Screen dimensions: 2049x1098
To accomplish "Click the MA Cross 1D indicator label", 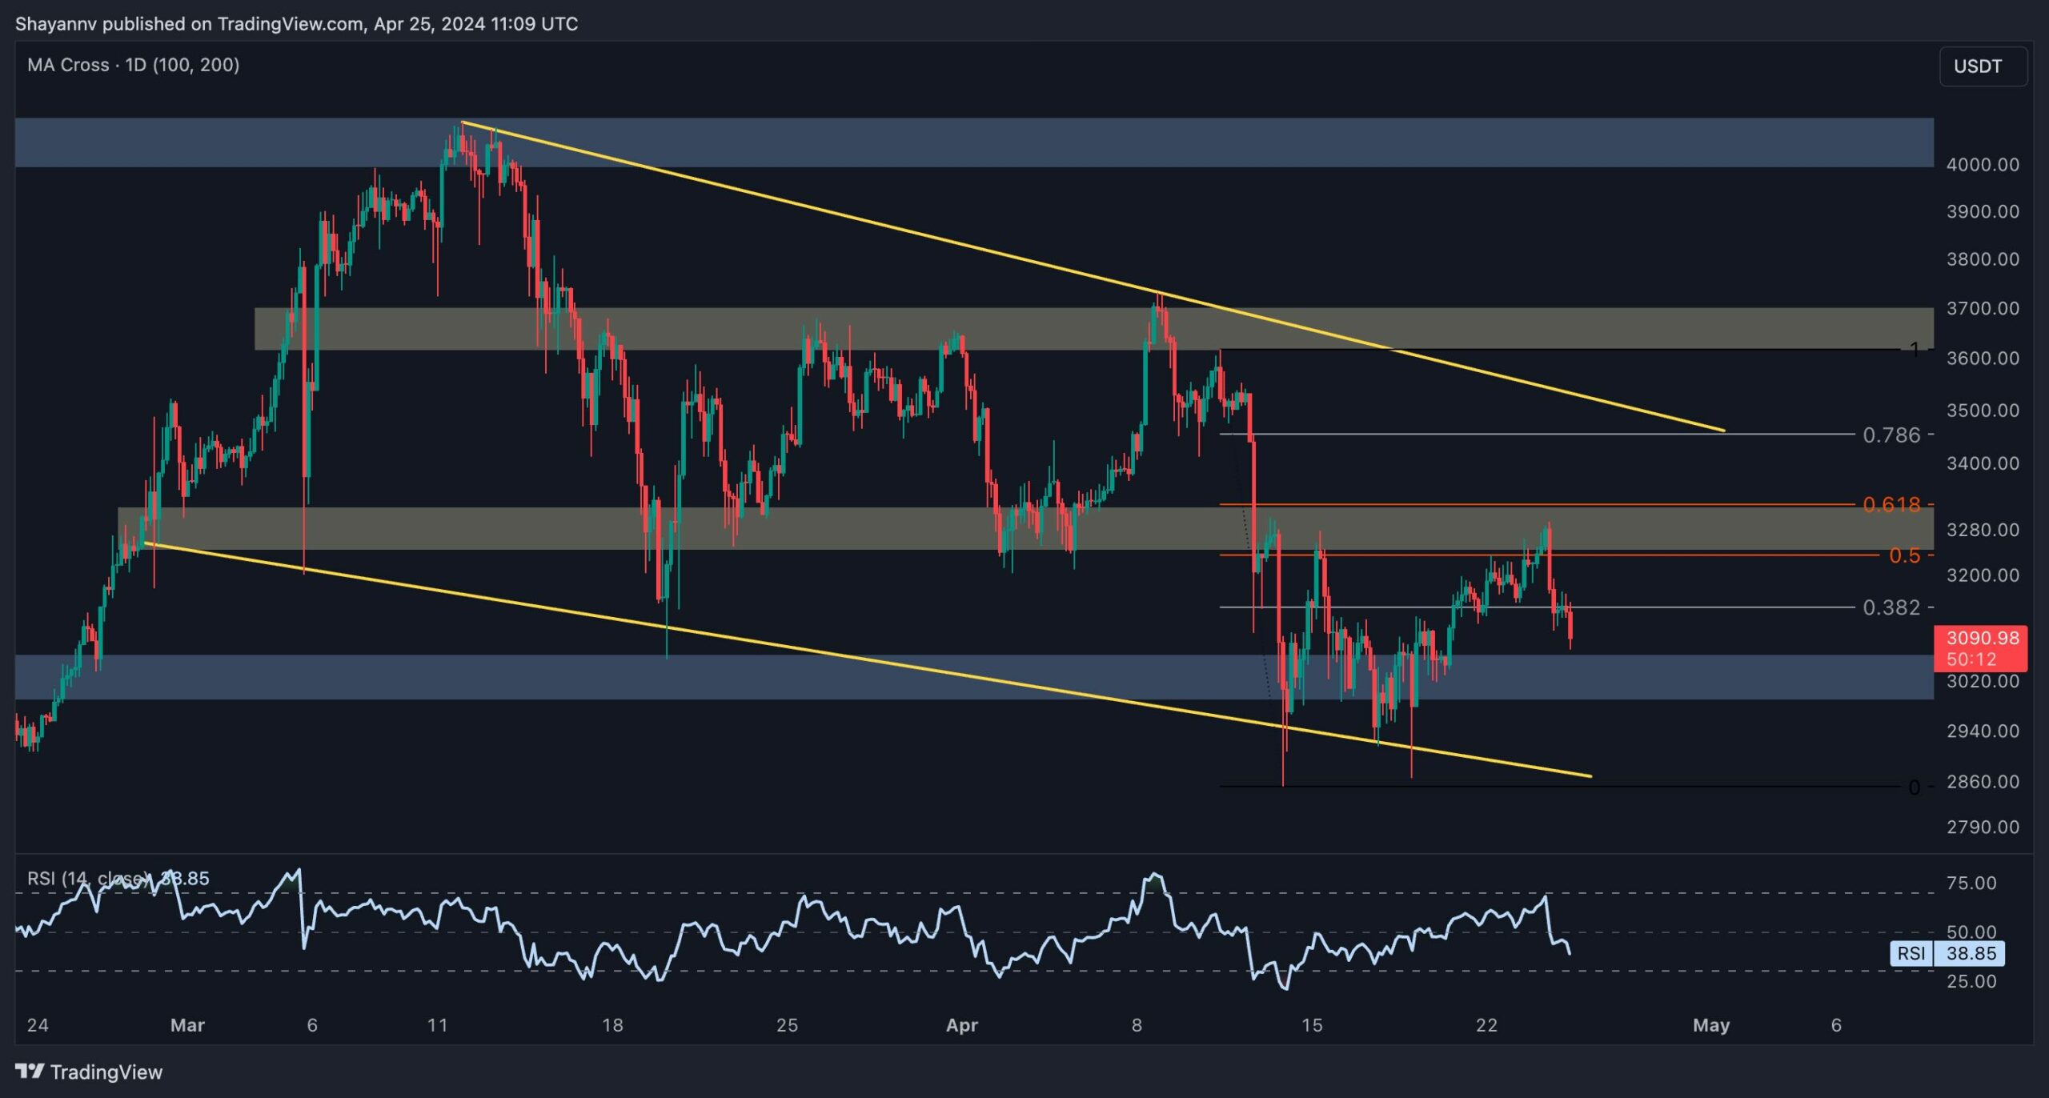I will coord(134,65).
